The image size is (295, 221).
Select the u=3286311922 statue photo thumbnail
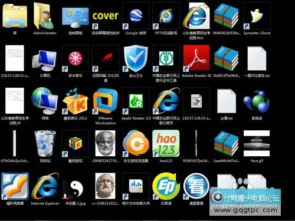106,186
